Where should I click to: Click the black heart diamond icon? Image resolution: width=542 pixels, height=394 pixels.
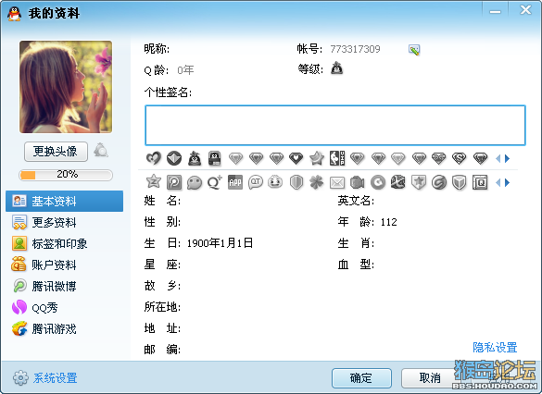pos(296,158)
